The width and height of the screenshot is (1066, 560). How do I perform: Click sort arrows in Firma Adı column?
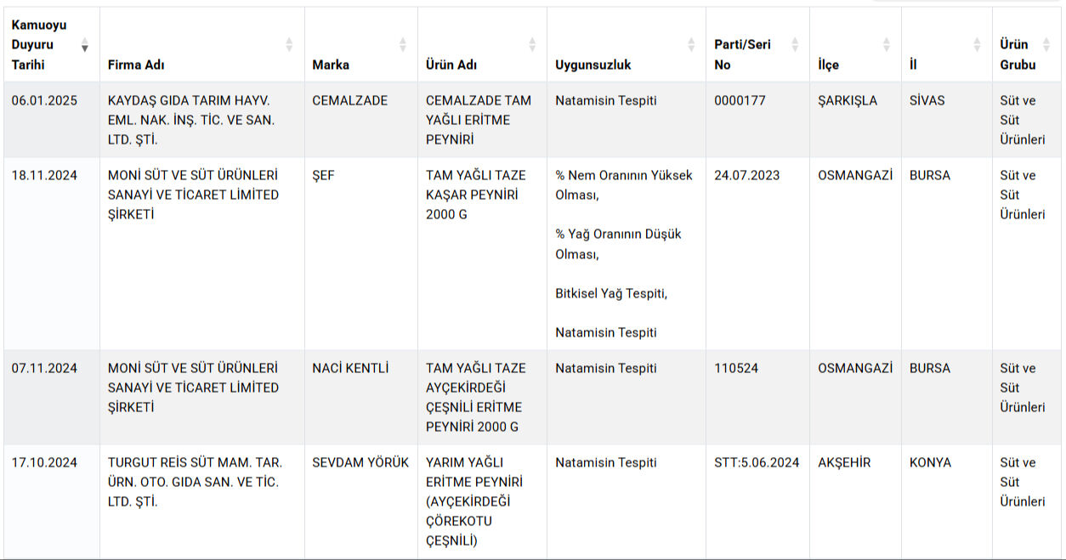pos(289,45)
